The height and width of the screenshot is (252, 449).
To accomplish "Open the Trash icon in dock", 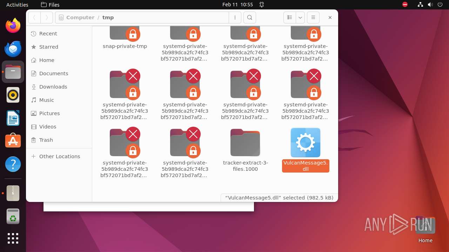I will (13, 216).
